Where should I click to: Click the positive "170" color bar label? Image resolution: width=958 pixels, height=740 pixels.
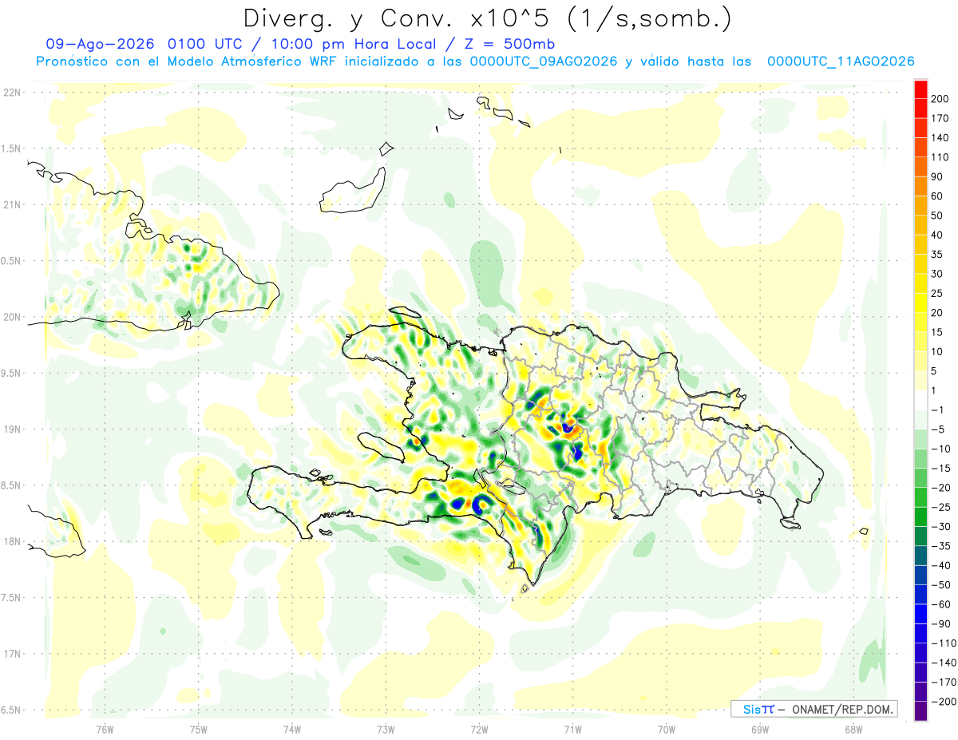(940, 118)
